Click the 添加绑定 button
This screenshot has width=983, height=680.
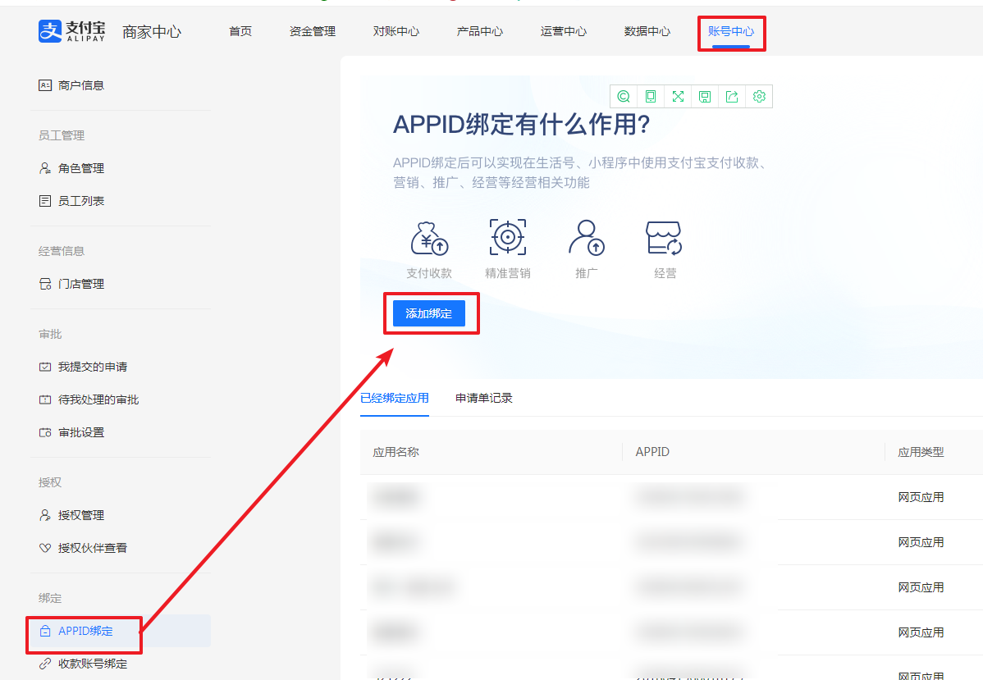coord(429,313)
